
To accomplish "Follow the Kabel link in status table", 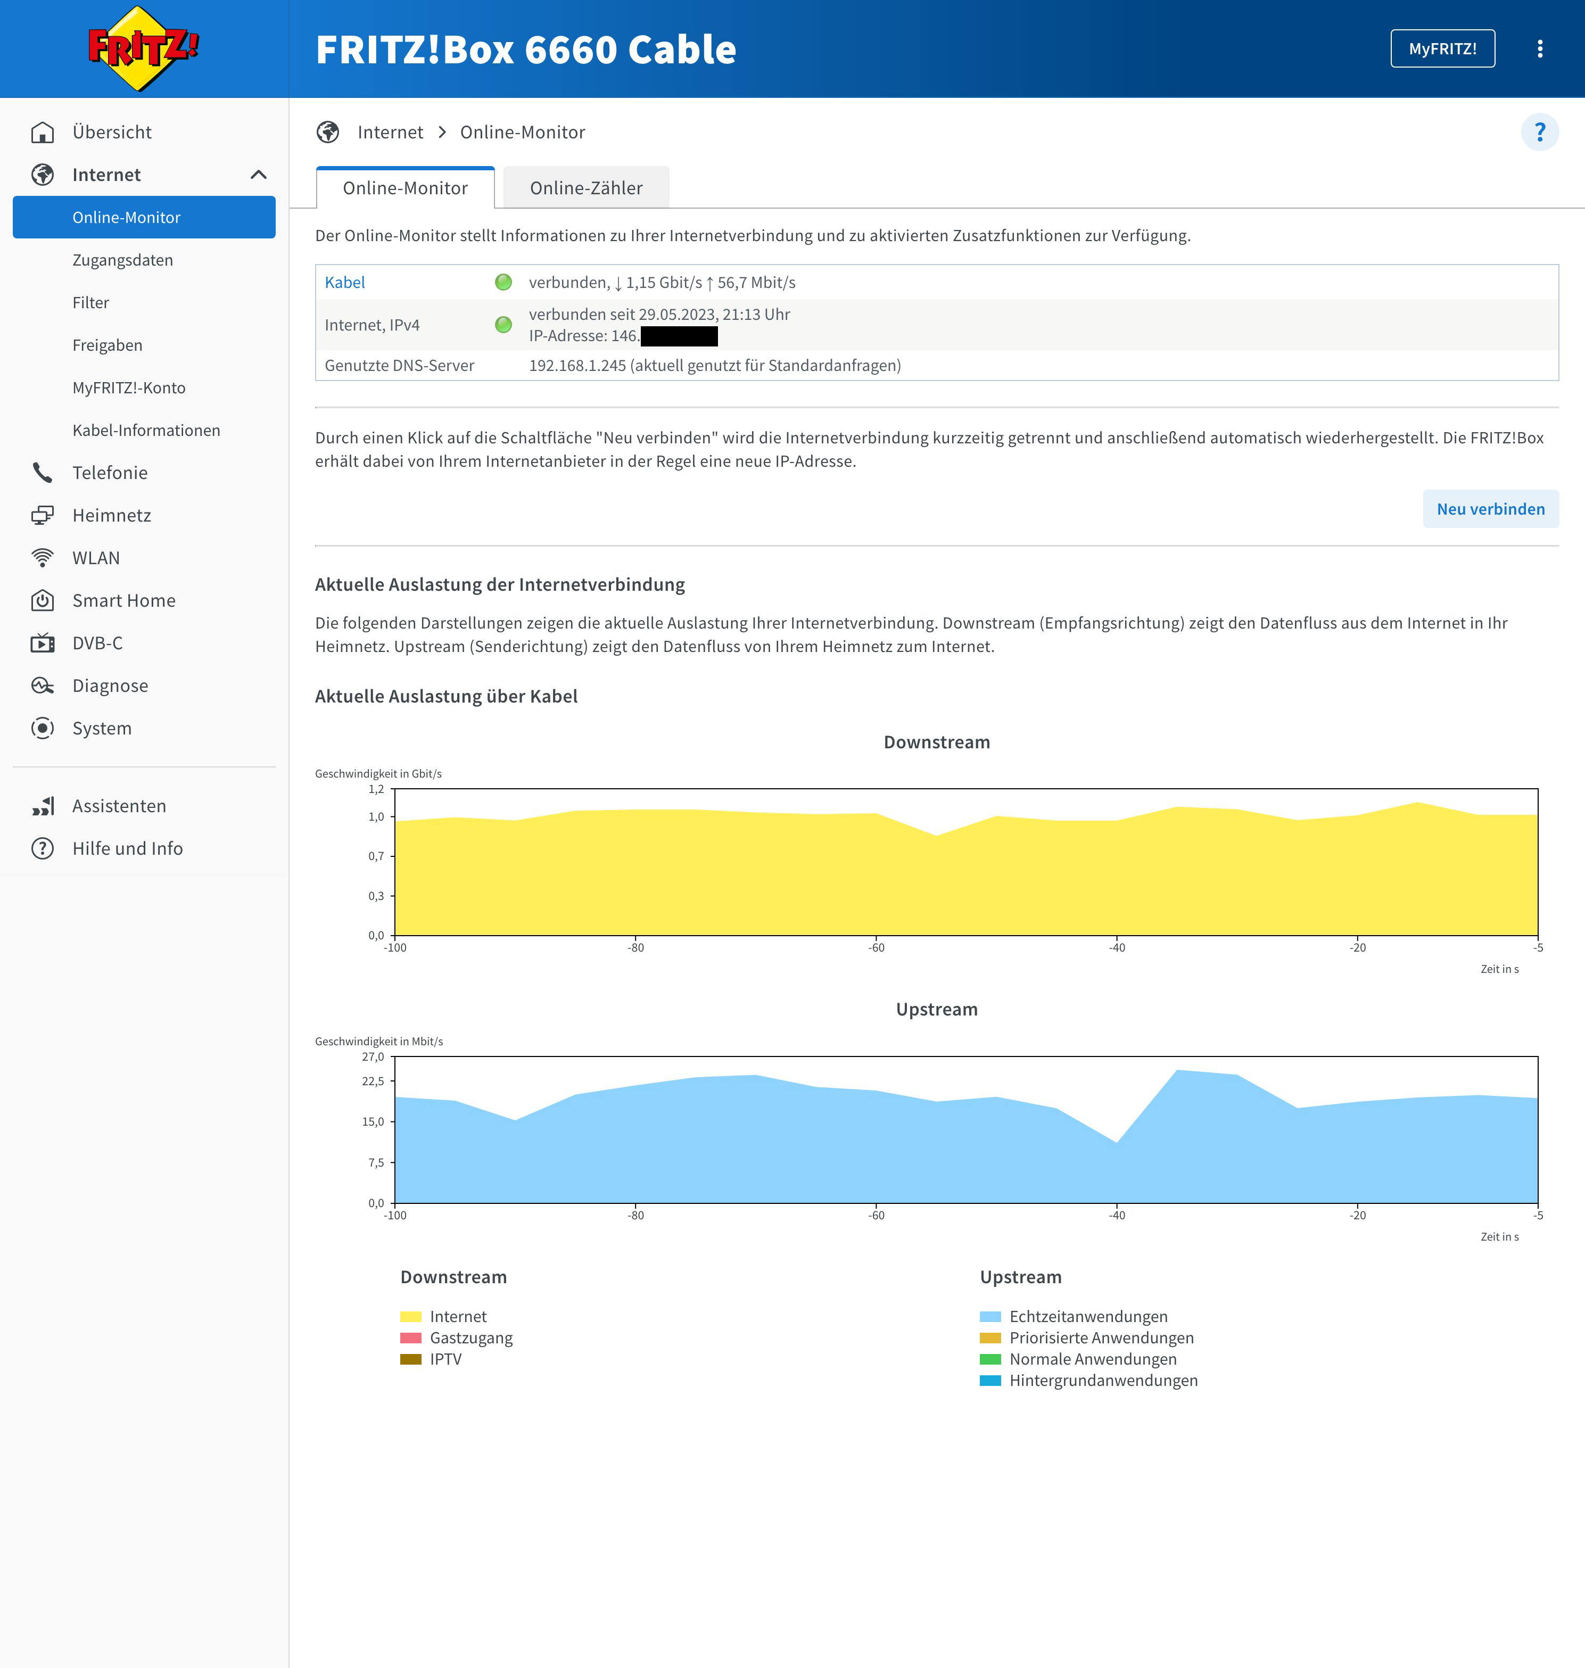I will (345, 282).
